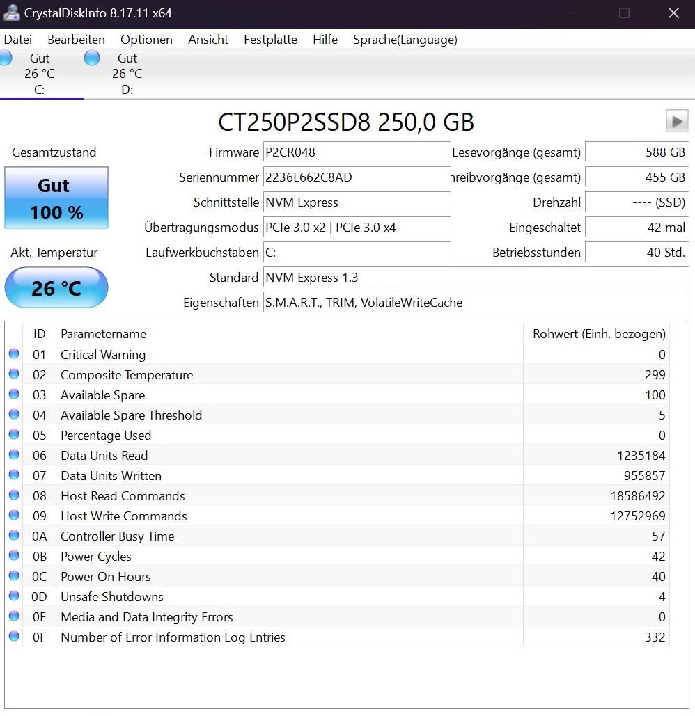This screenshot has height=716, width=695.
Task: Click status dot for Host Write Commands
Action: pyautogui.click(x=14, y=515)
